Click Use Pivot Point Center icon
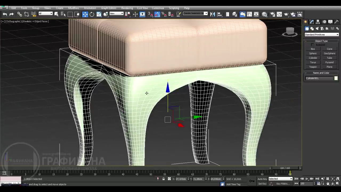Screen dimensions: 341x192 click(x=128, y=14)
